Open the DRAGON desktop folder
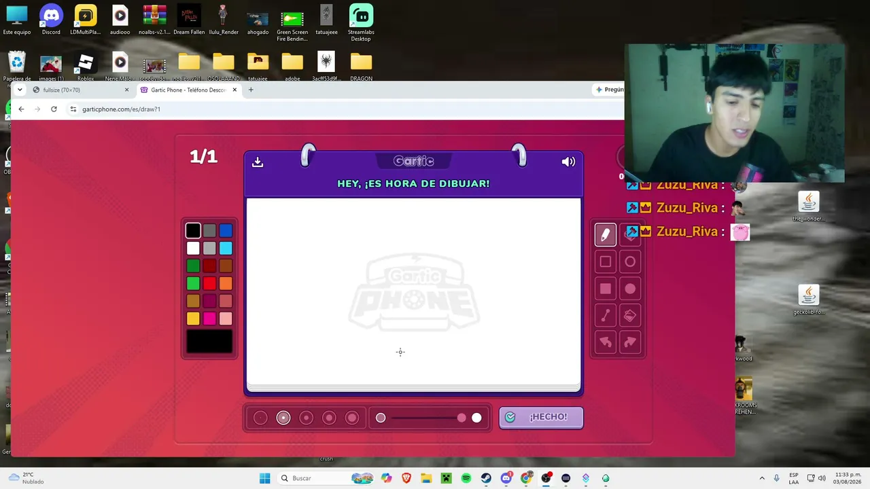Image resolution: width=870 pixels, height=489 pixels. 361,67
